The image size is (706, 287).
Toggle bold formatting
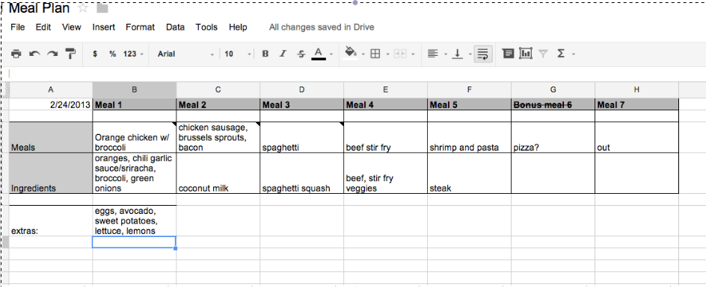click(x=265, y=54)
